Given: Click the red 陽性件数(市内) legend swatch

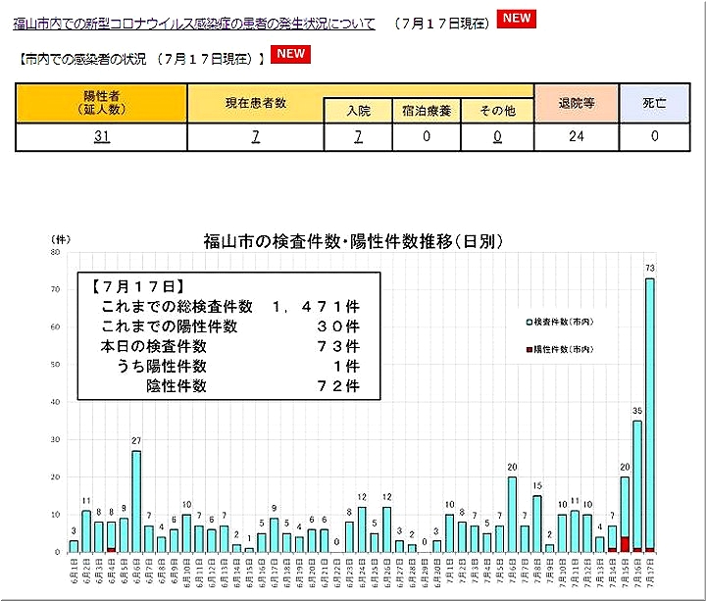Looking at the screenshot, I should (x=529, y=349).
